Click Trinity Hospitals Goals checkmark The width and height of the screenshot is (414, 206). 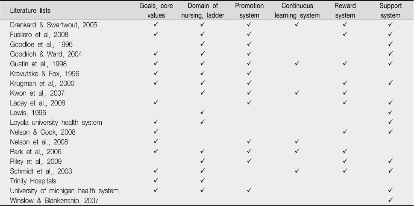[x=156, y=180]
